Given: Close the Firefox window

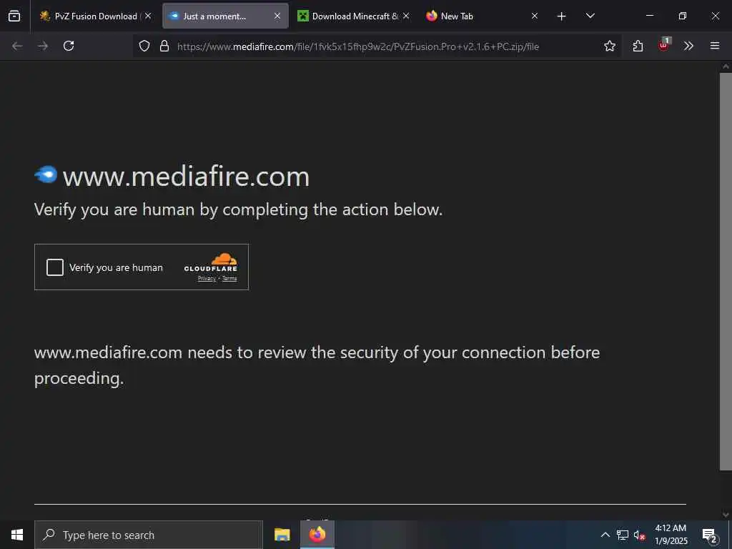Looking at the screenshot, I should 715,16.
